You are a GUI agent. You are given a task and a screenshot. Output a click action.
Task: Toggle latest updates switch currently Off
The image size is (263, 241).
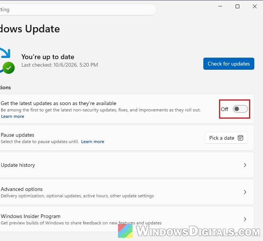[240, 109]
